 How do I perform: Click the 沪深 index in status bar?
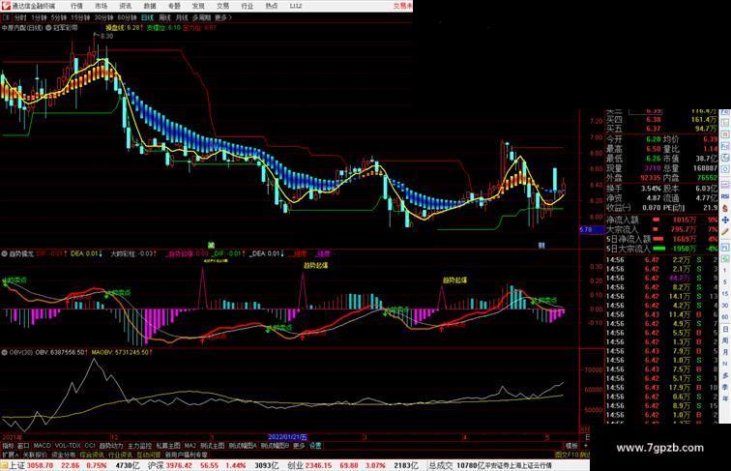click(x=156, y=465)
